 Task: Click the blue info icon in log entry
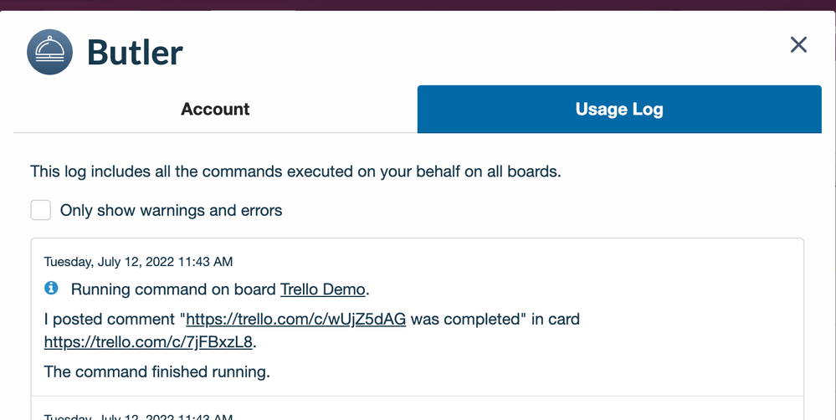click(x=51, y=288)
